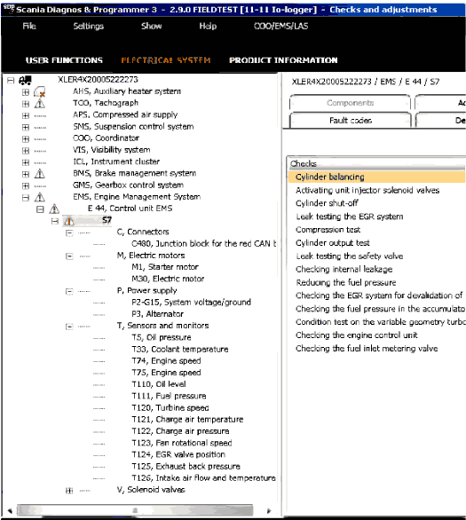Click the truck vehicle icon at tree root
Screen dimensions: 466x520
(x=25, y=80)
